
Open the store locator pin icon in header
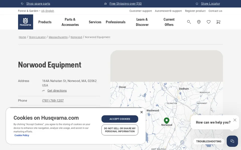click(x=199, y=22)
